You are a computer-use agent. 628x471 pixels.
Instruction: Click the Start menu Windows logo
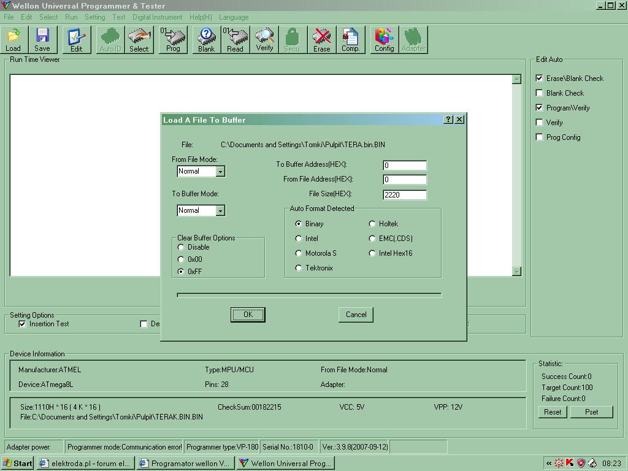[7, 463]
